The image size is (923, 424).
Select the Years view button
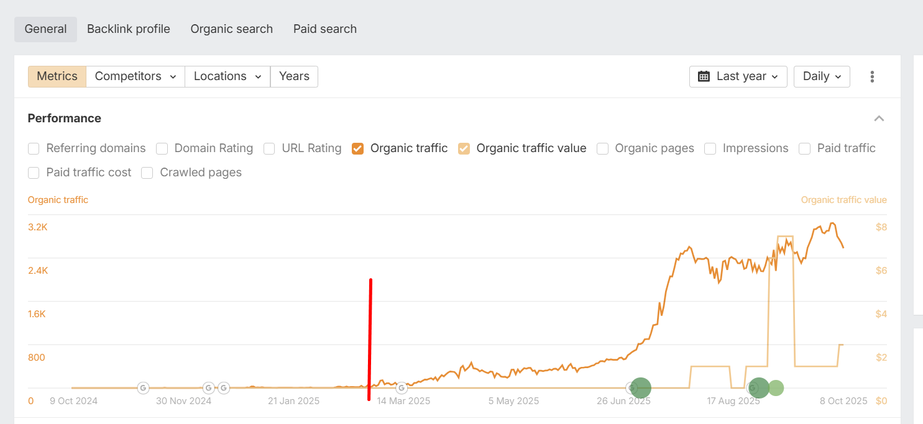coord(294,76)
